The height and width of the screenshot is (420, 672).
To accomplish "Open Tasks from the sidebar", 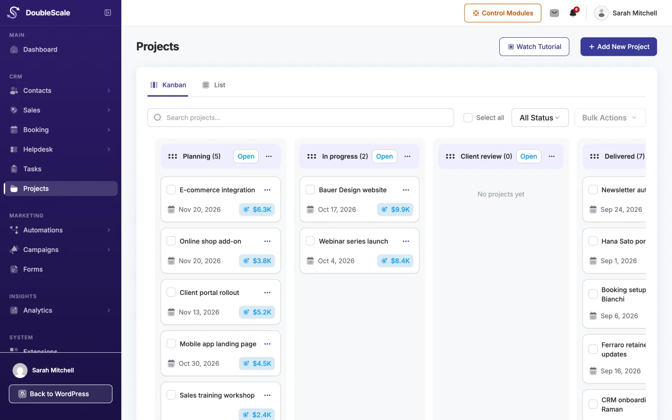I will pos(61,169).
